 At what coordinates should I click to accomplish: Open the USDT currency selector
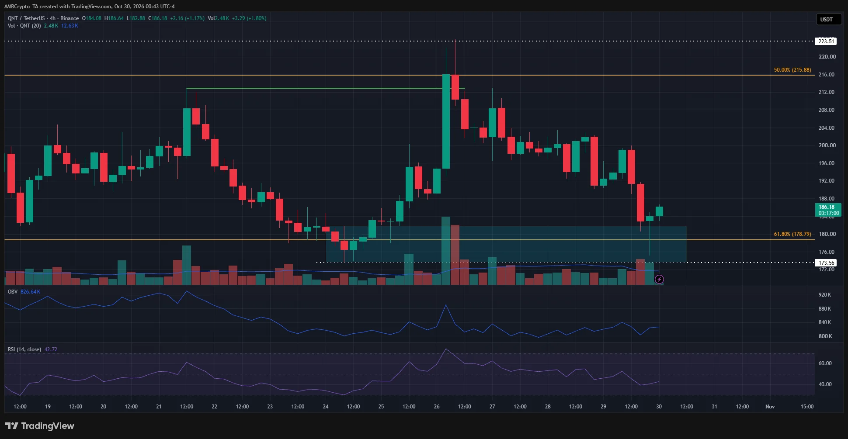(828, 20)
